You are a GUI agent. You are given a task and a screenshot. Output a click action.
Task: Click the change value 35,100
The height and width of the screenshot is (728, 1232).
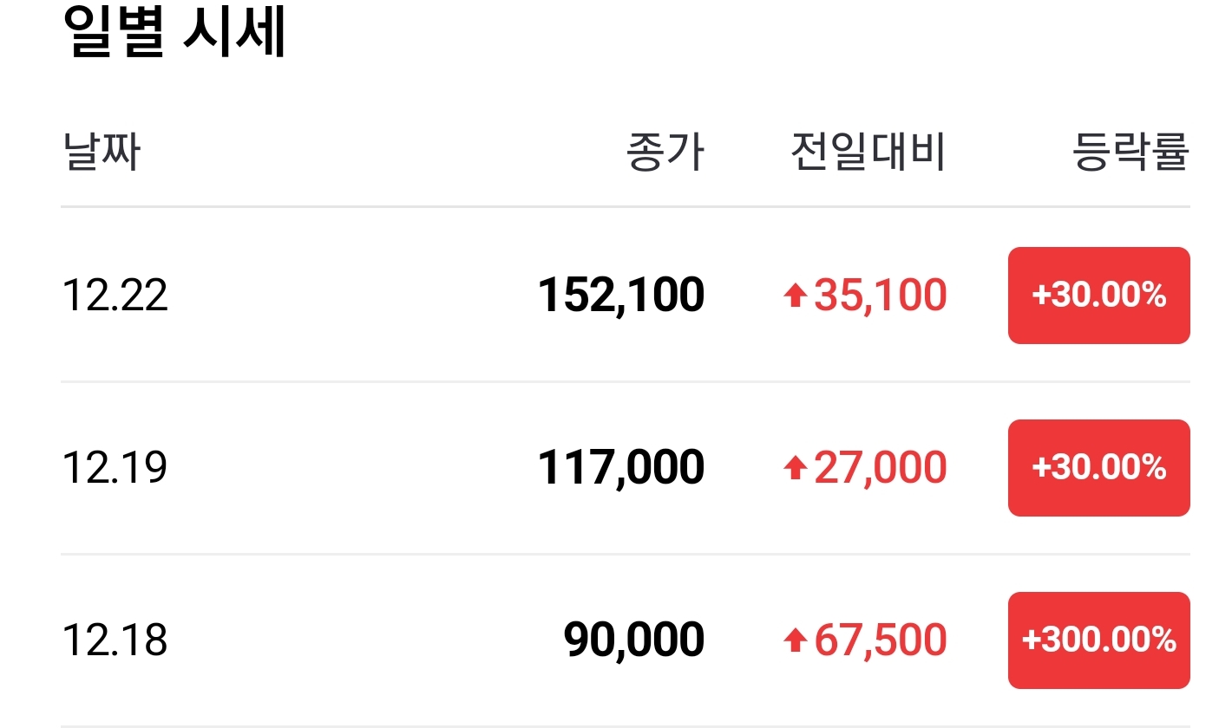880,296
